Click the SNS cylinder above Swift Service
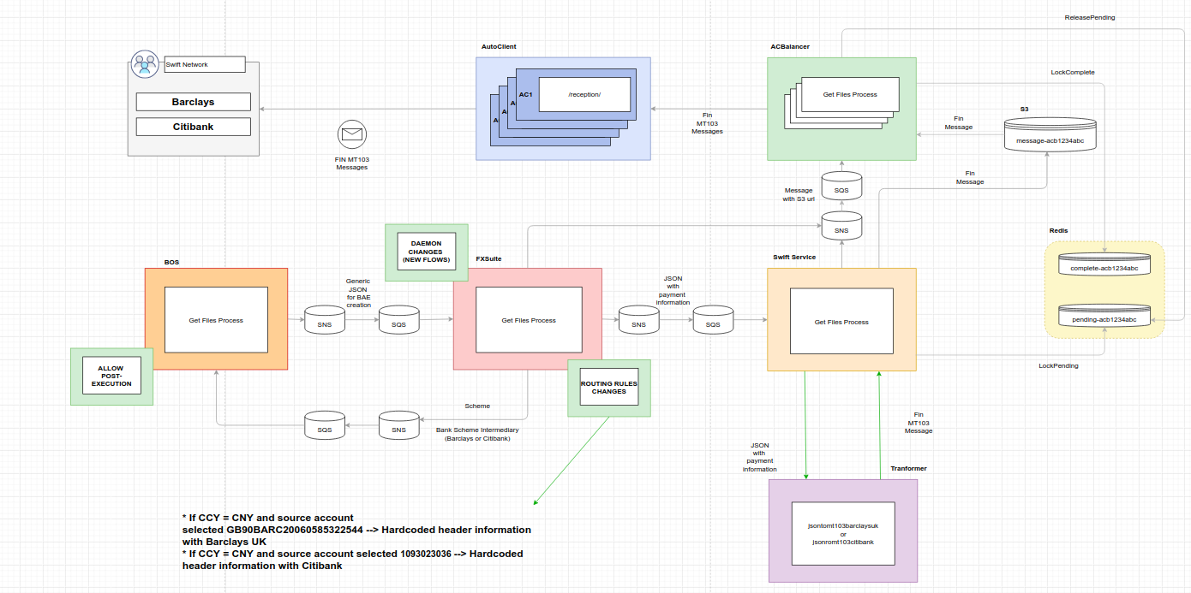Viewport: 1191px width, 593px height. [x=841, y=226]
